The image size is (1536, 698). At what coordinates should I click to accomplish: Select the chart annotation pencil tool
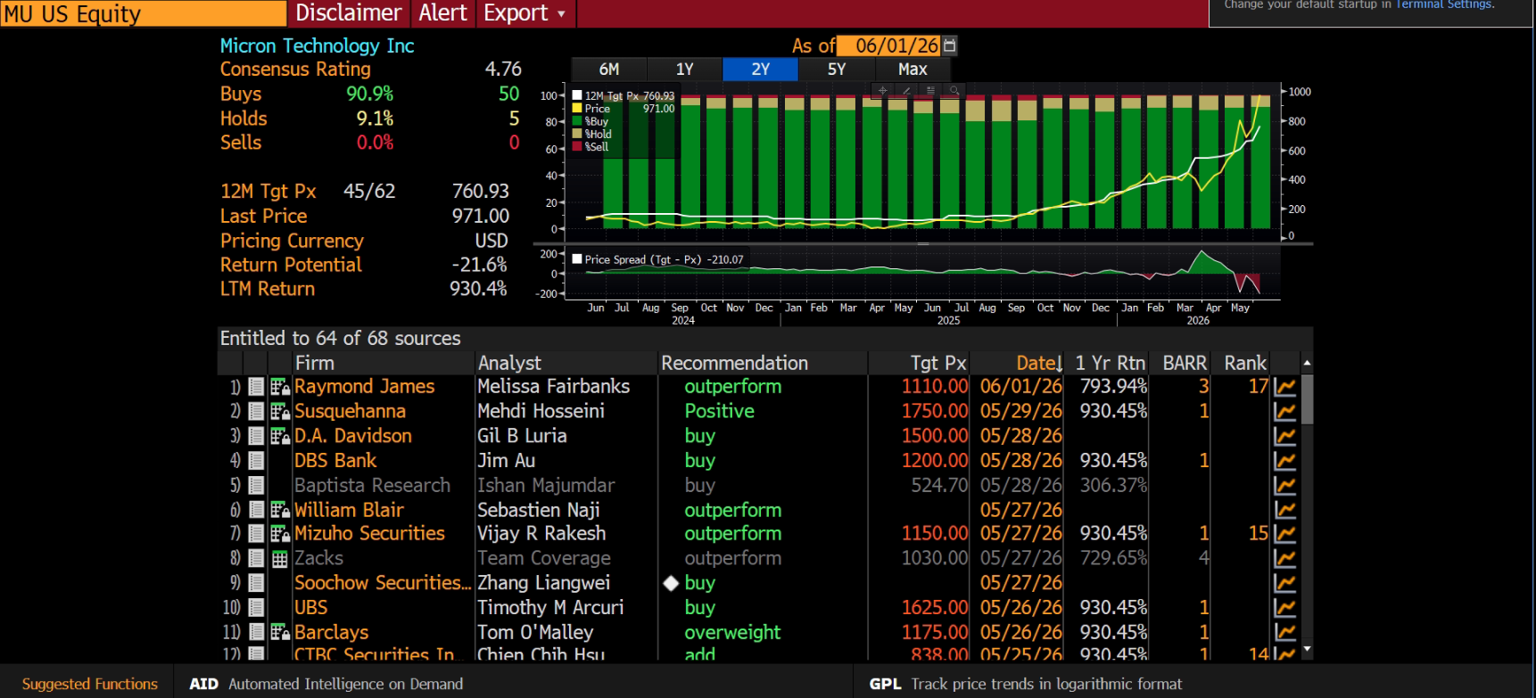906,90
